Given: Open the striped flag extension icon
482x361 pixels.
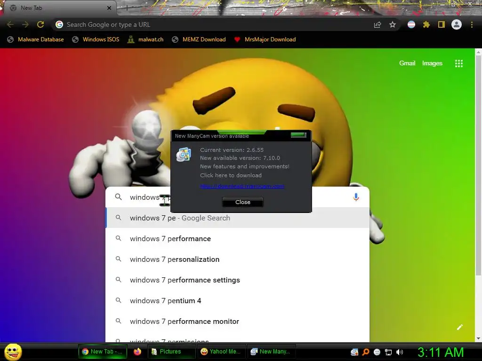Looking at the screenshot, I should tap(411, 24).
